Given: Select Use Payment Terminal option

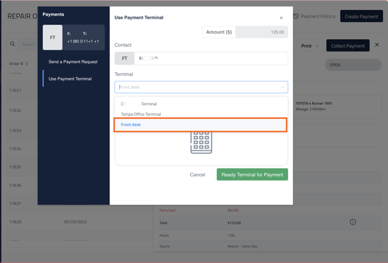Looking at the screenshot, I should (70, 79).
